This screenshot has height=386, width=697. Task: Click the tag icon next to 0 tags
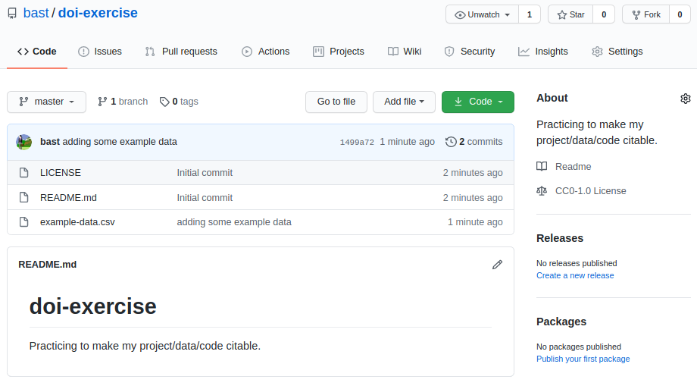pyautogui.click(x=164, y=102)
